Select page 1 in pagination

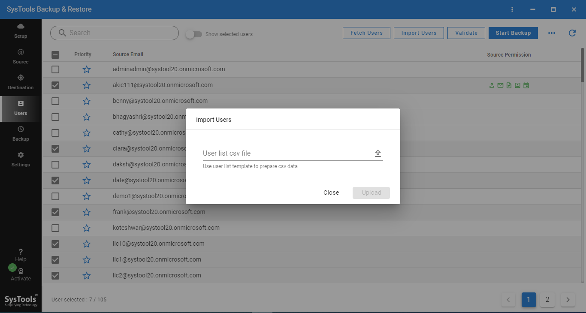[x=529, y=300]
